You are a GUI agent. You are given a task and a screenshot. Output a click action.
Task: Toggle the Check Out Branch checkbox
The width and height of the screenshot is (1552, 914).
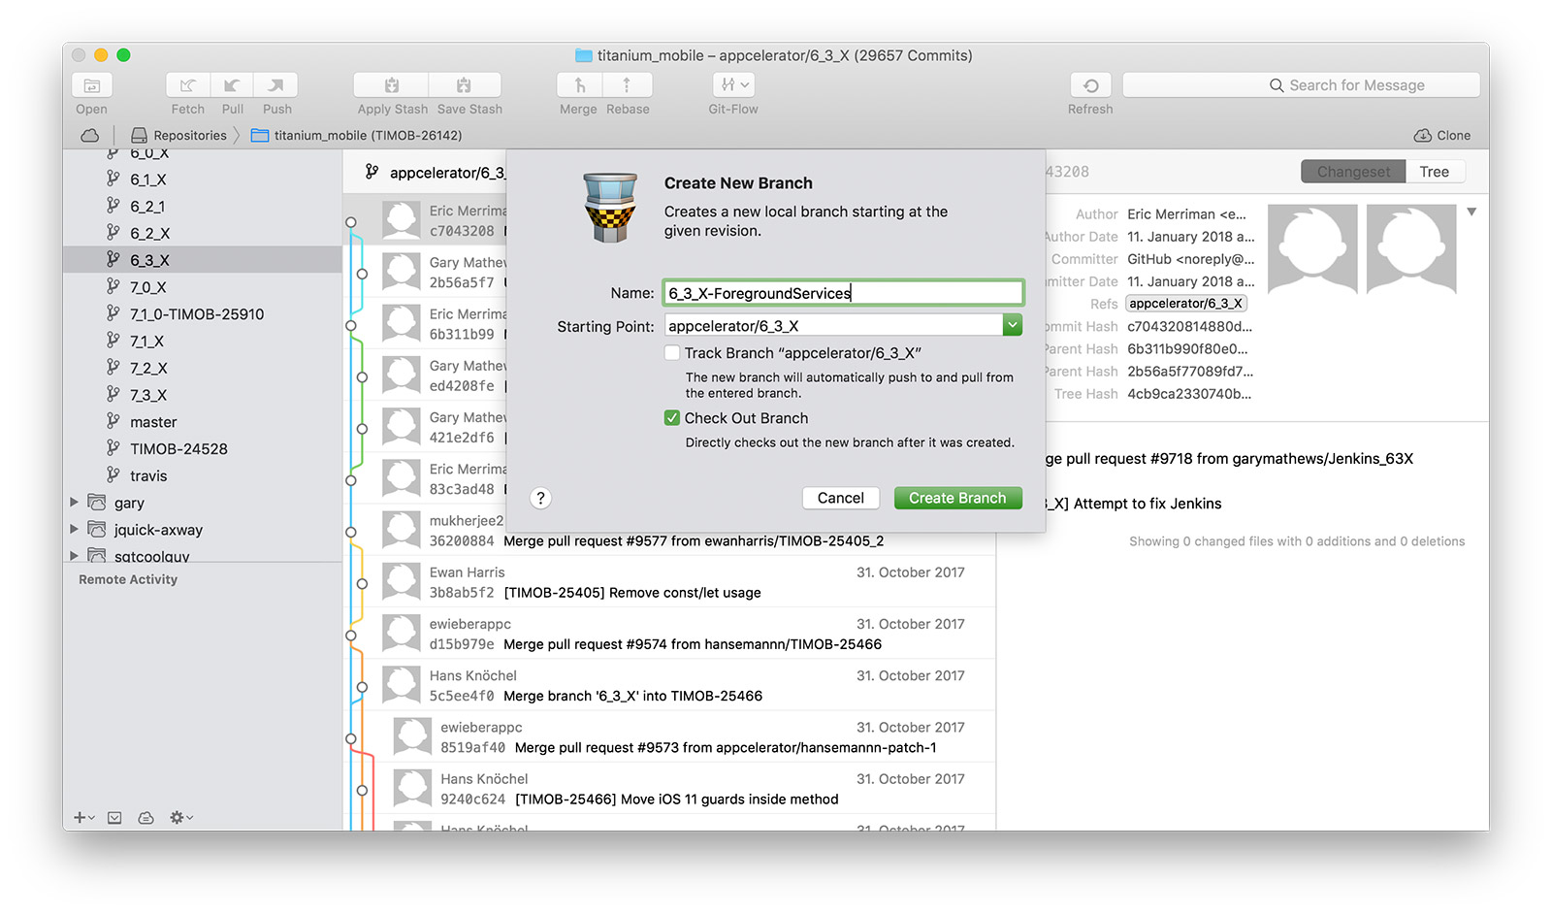pyautogui.click(x=672, y=418)
